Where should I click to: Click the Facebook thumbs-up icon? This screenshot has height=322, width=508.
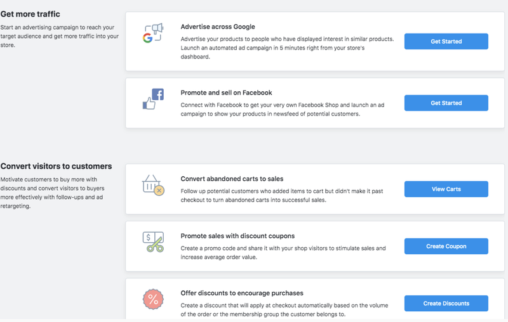point(153,99)
